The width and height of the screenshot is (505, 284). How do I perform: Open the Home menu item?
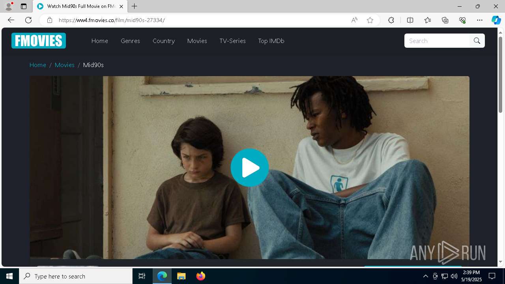pyautogui.click(x=100, y=41)
